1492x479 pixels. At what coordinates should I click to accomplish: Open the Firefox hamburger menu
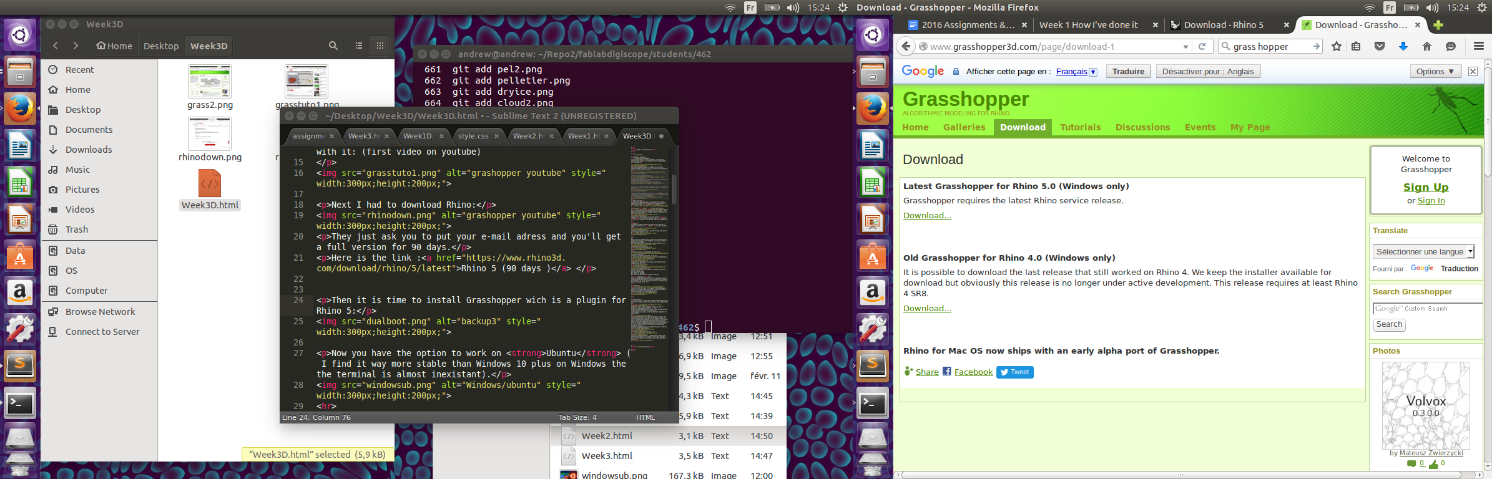tap(1478, 46)
